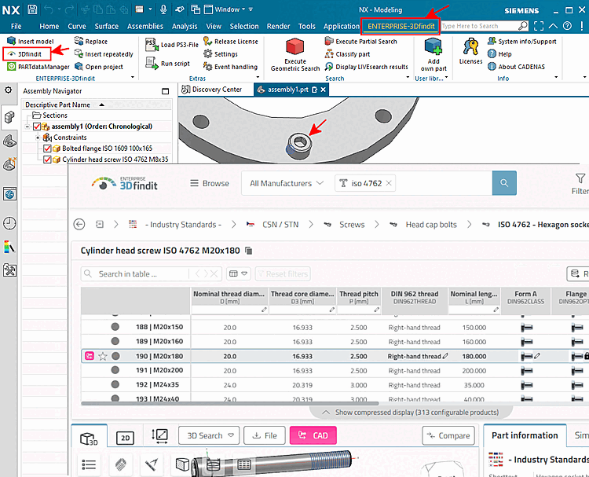Open the All Manufacturers dropdown

[x=287, y=183]
